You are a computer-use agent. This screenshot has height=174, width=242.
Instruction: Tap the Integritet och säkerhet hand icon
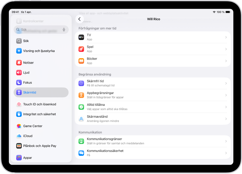19,114
